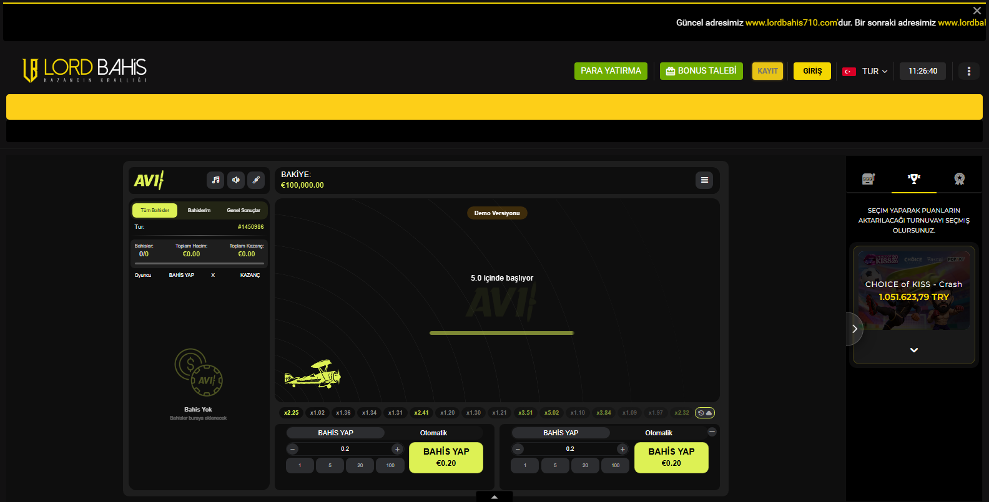This screenshot has width=989, height=502.
Task: Click the PARA YATIRMA button
Action: coord(611,71)
